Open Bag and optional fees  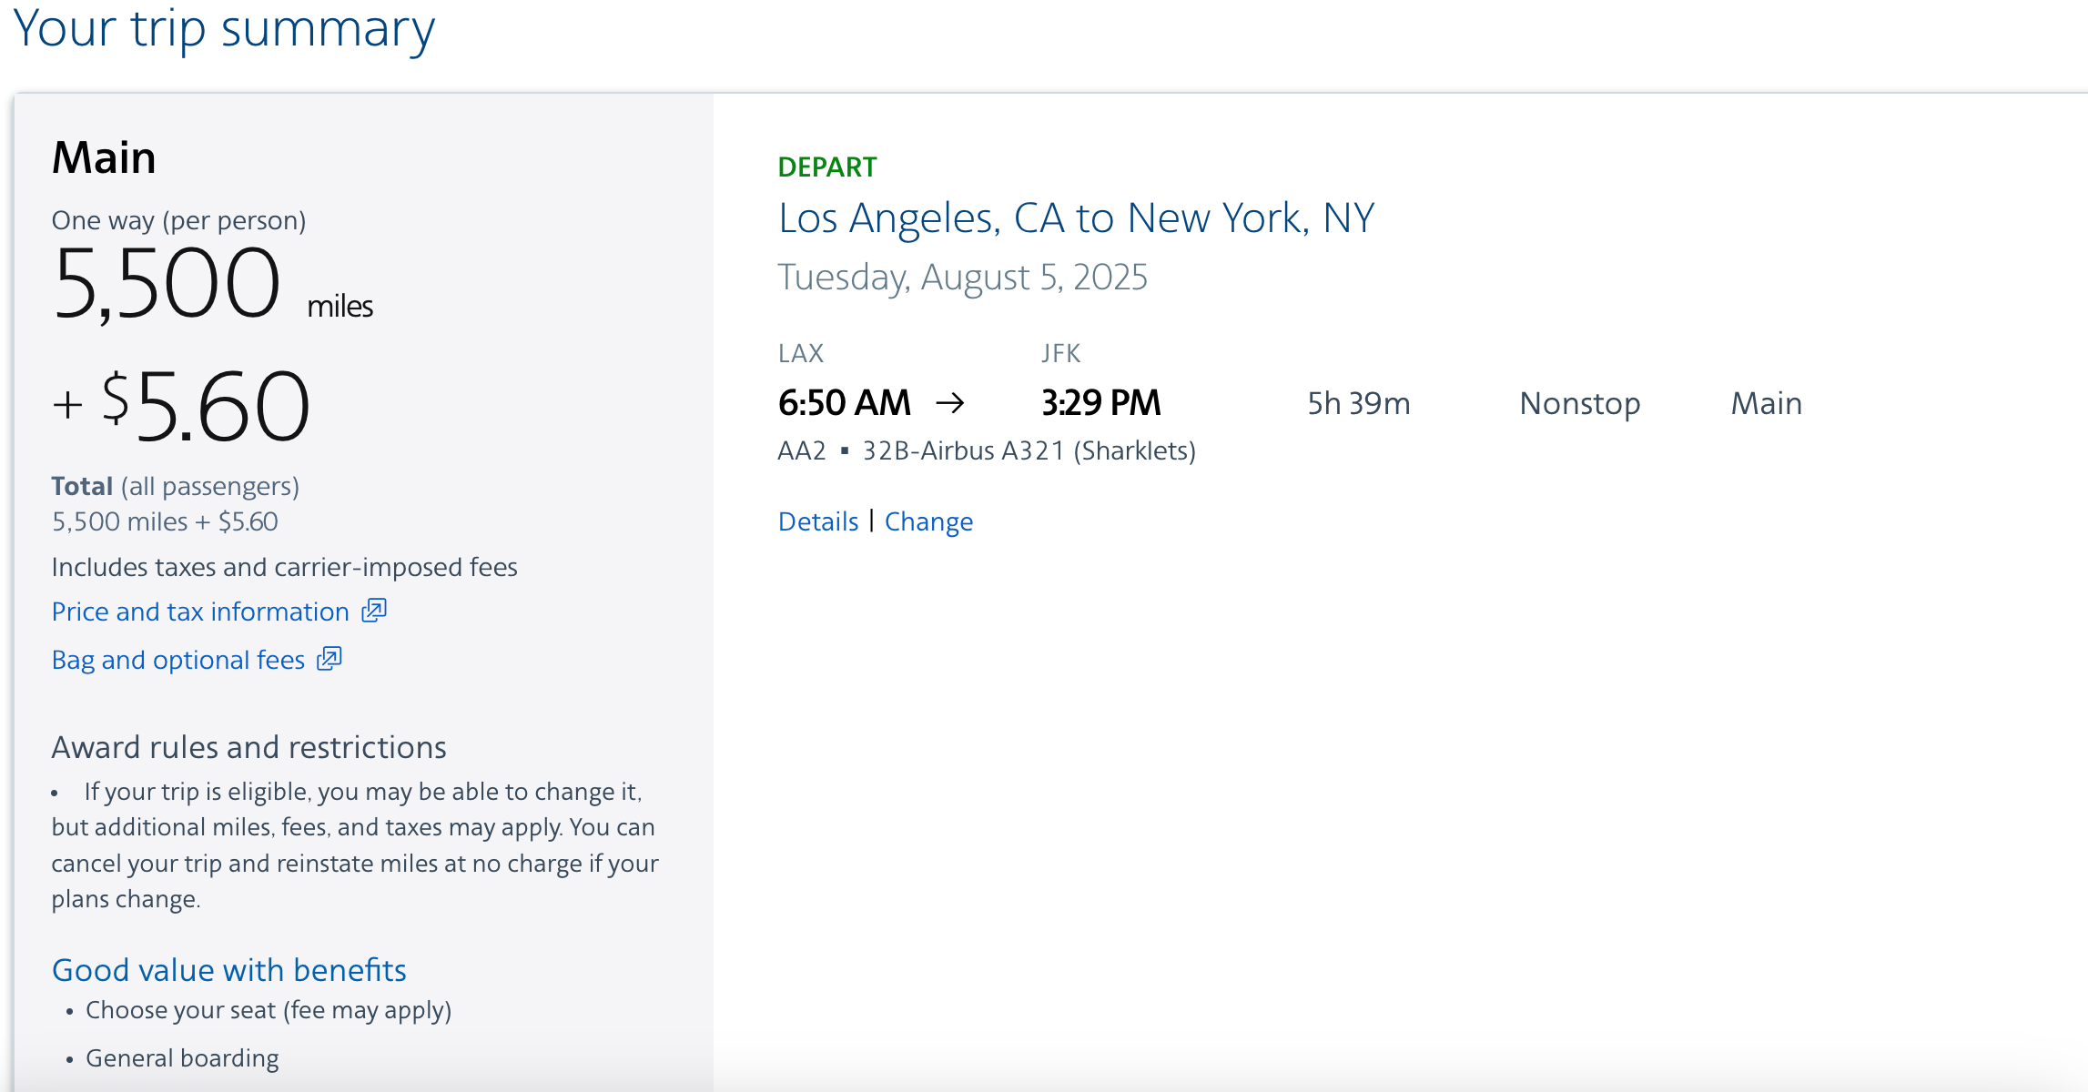[178, 660]
